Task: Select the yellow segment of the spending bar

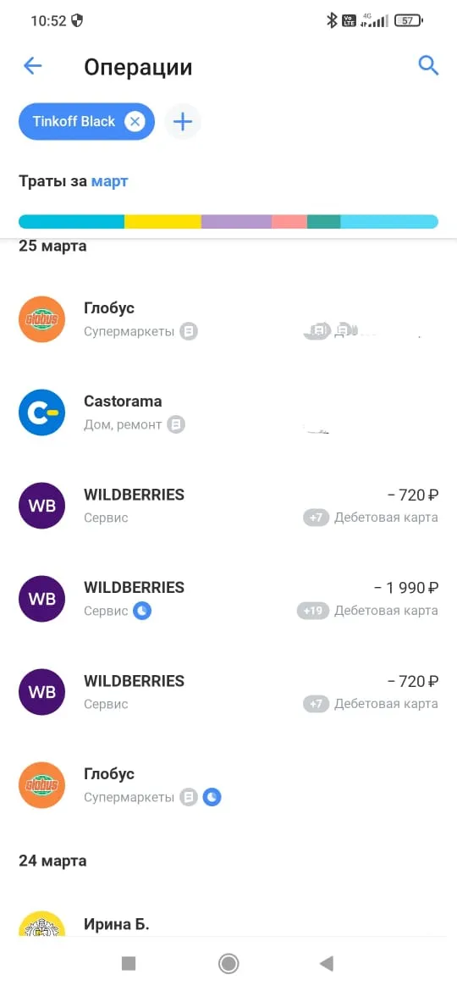Action: coord(162,222)
